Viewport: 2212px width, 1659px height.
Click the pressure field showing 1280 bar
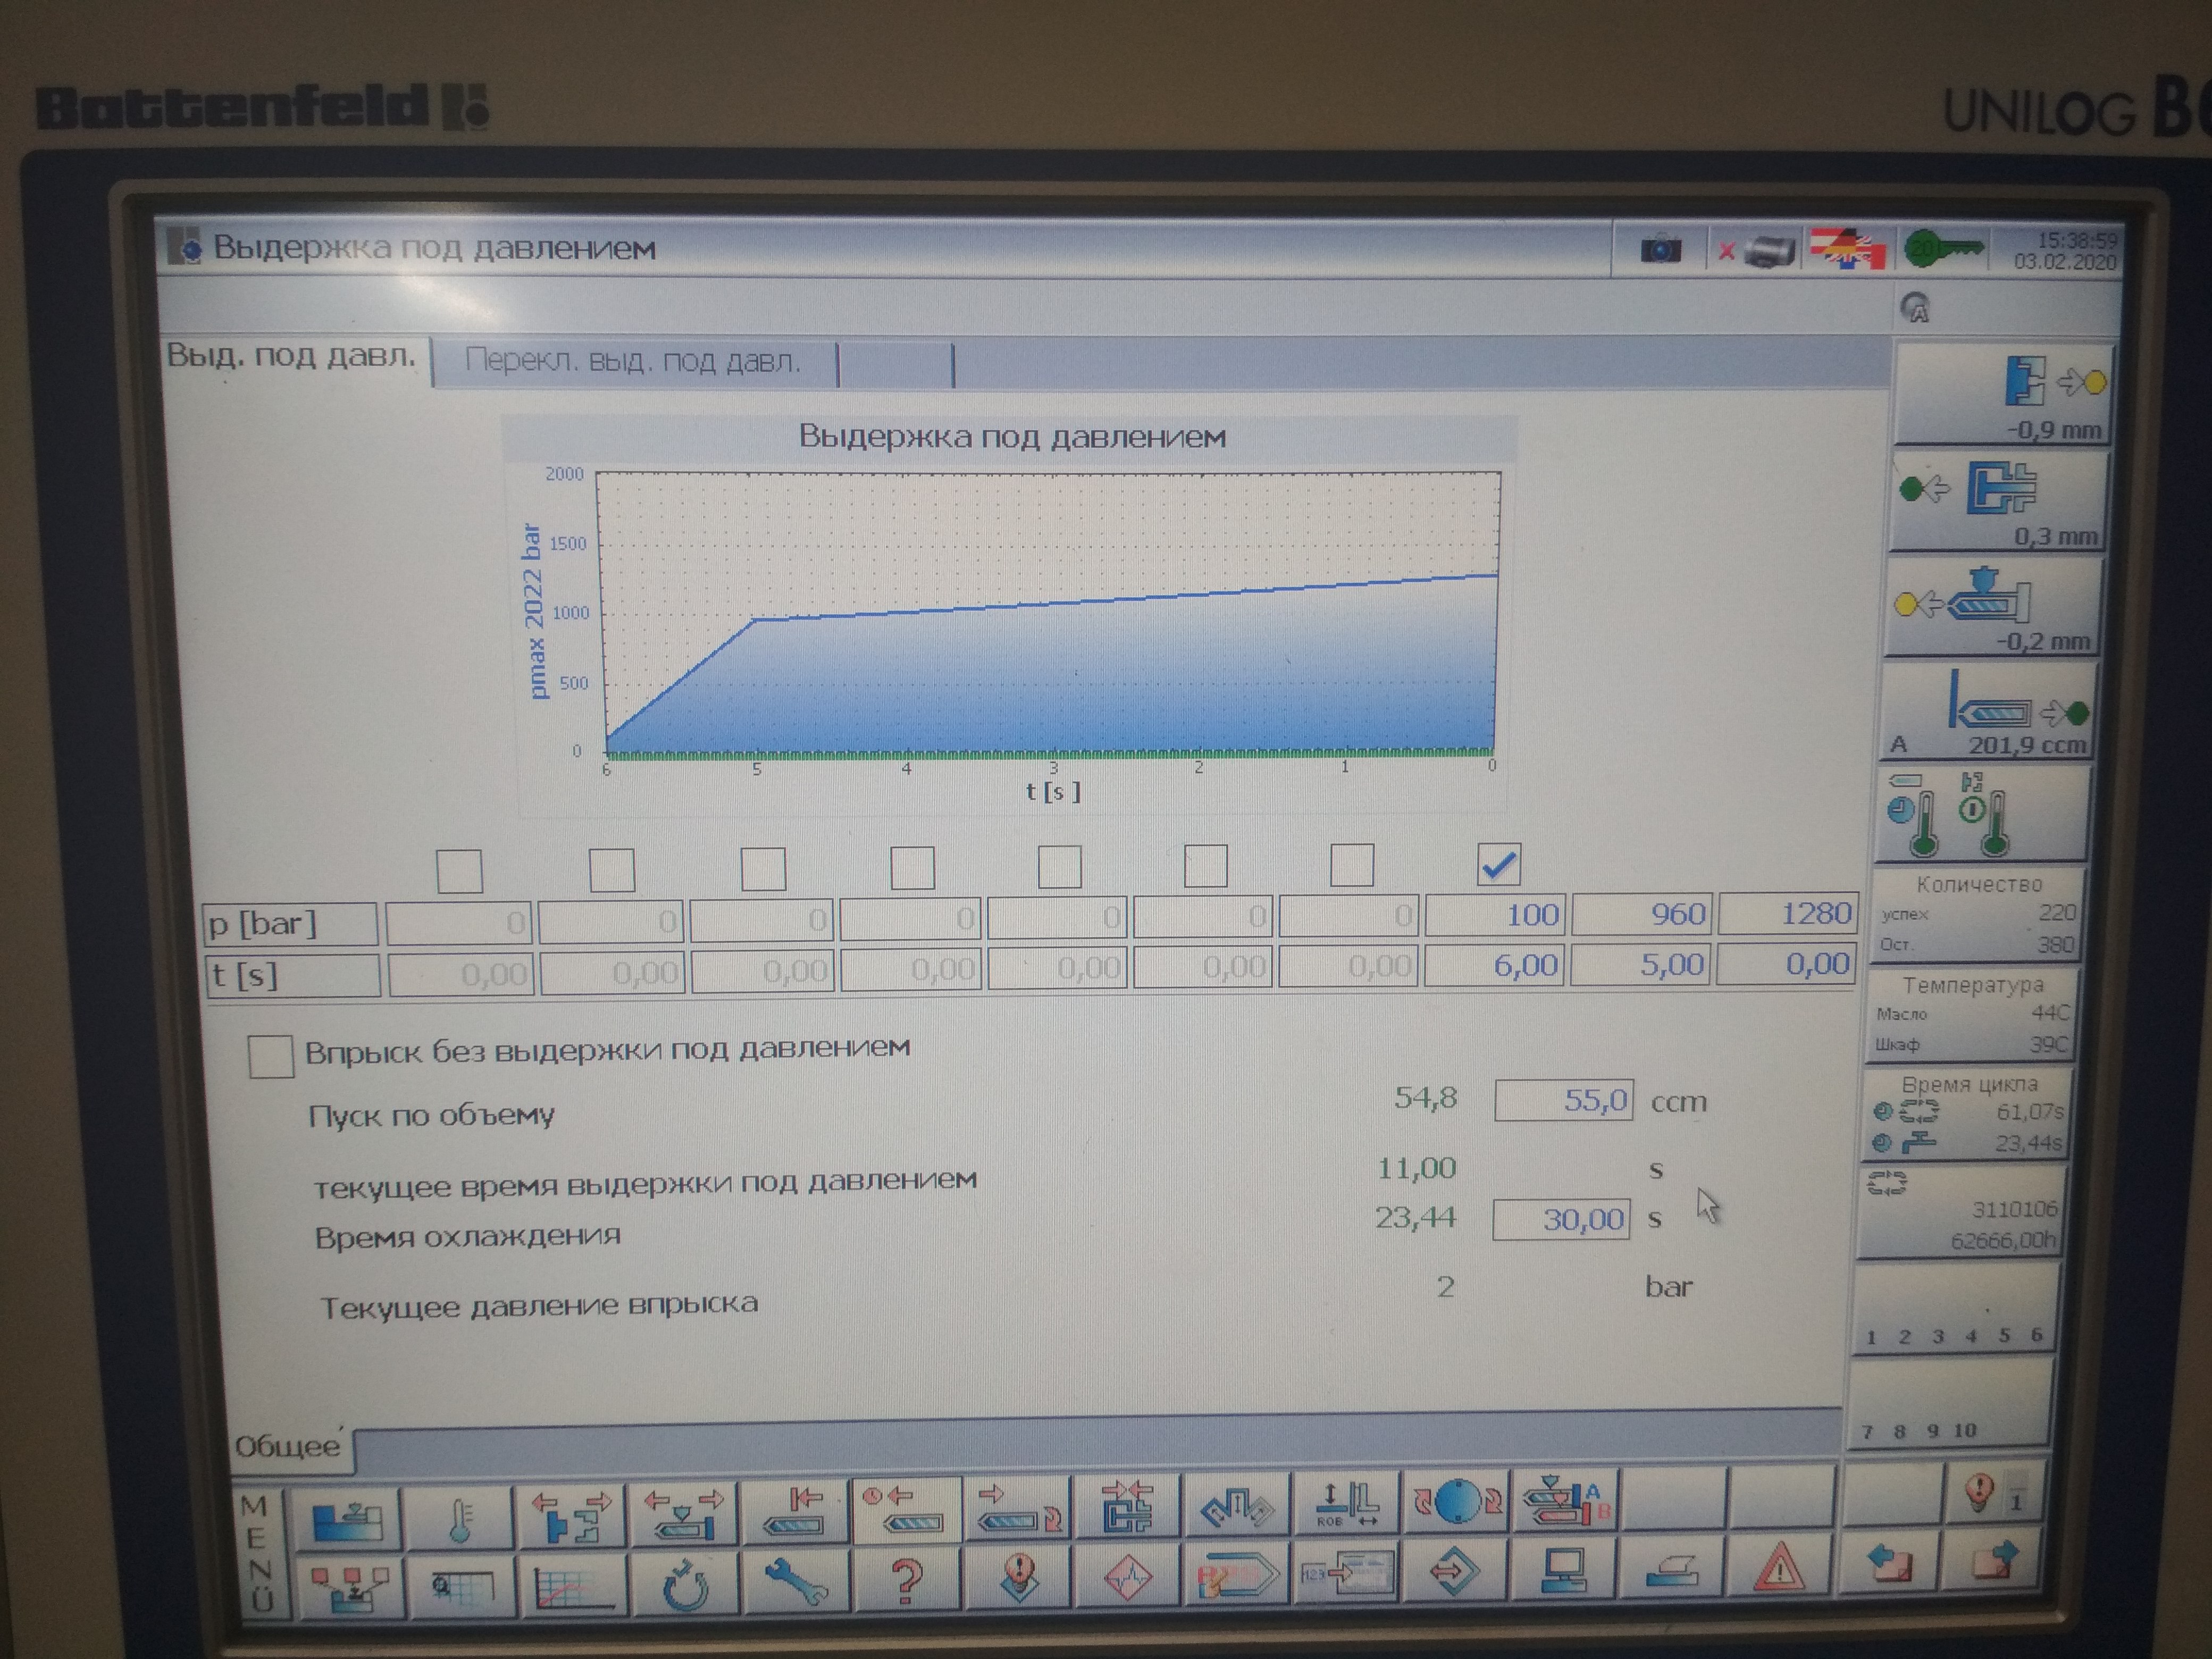[1788, 914]
